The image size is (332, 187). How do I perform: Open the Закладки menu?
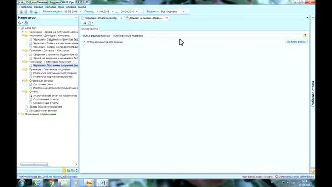coord(50,7)
